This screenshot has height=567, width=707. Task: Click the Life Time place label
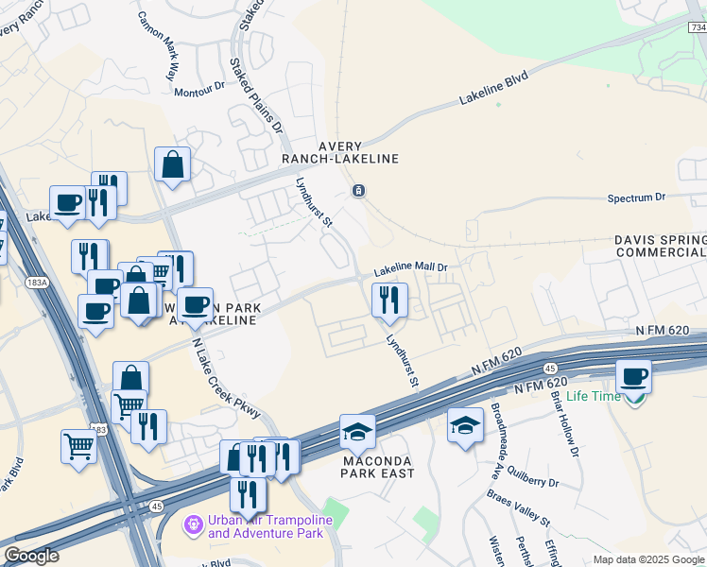click(x=594, y=396)
